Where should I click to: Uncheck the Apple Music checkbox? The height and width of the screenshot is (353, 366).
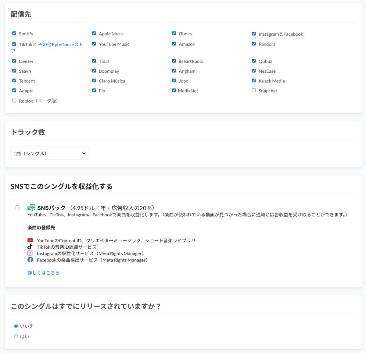point(94,33)
